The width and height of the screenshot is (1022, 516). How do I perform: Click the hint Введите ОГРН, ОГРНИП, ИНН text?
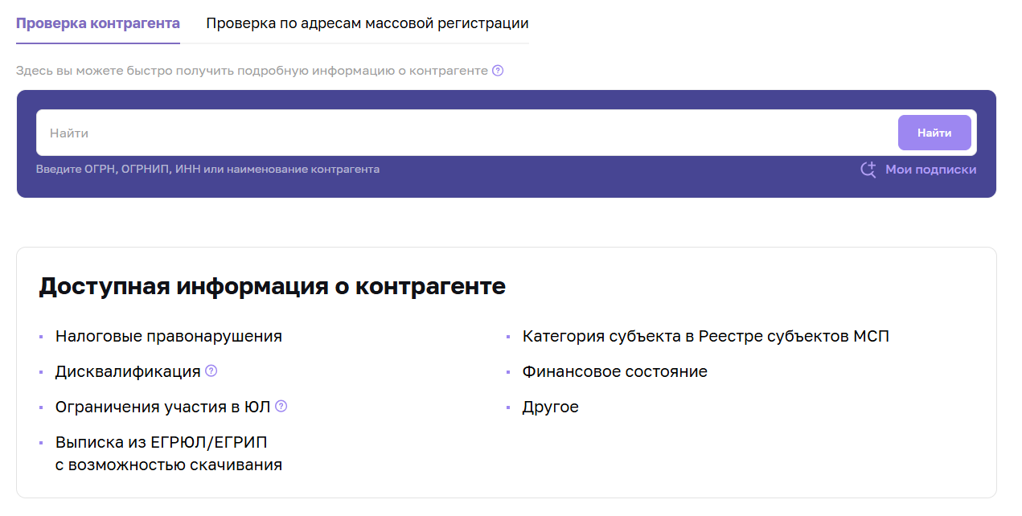tap(207, 170)
